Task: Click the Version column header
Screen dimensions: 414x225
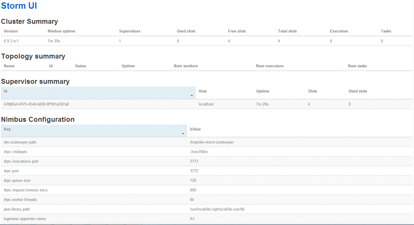Action: pos(11,31)
